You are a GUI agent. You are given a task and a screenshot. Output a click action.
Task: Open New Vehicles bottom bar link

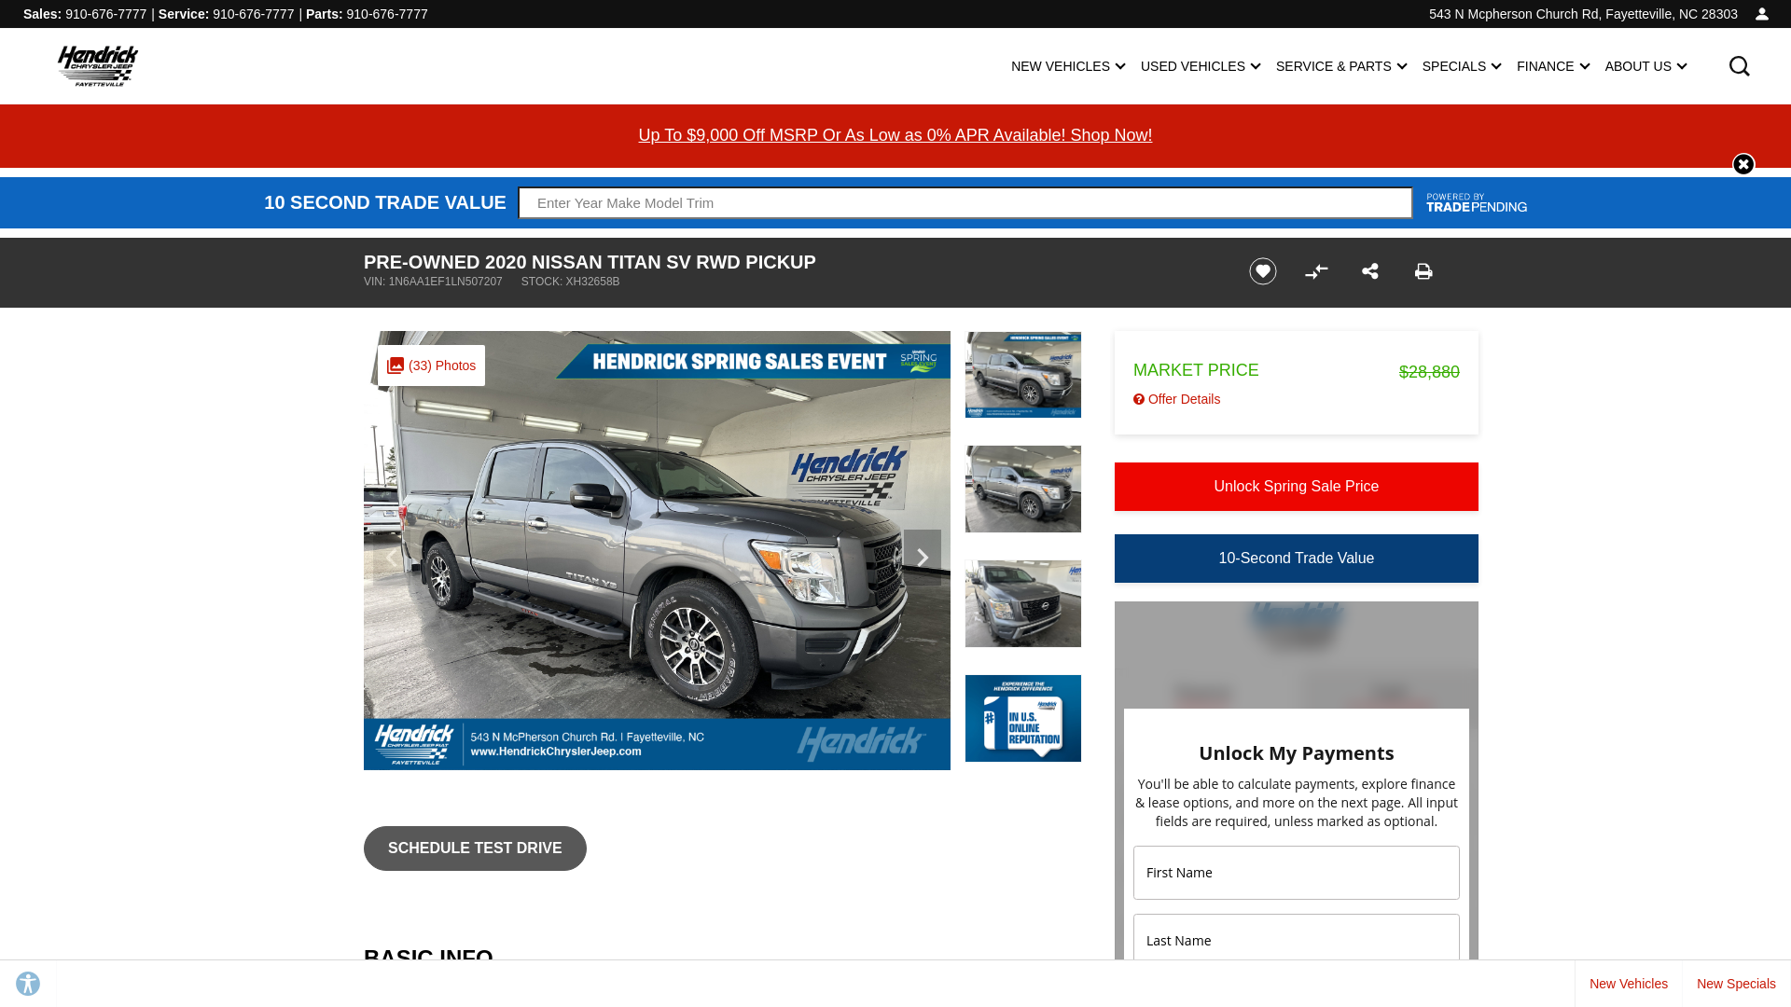pos(1629,984)
